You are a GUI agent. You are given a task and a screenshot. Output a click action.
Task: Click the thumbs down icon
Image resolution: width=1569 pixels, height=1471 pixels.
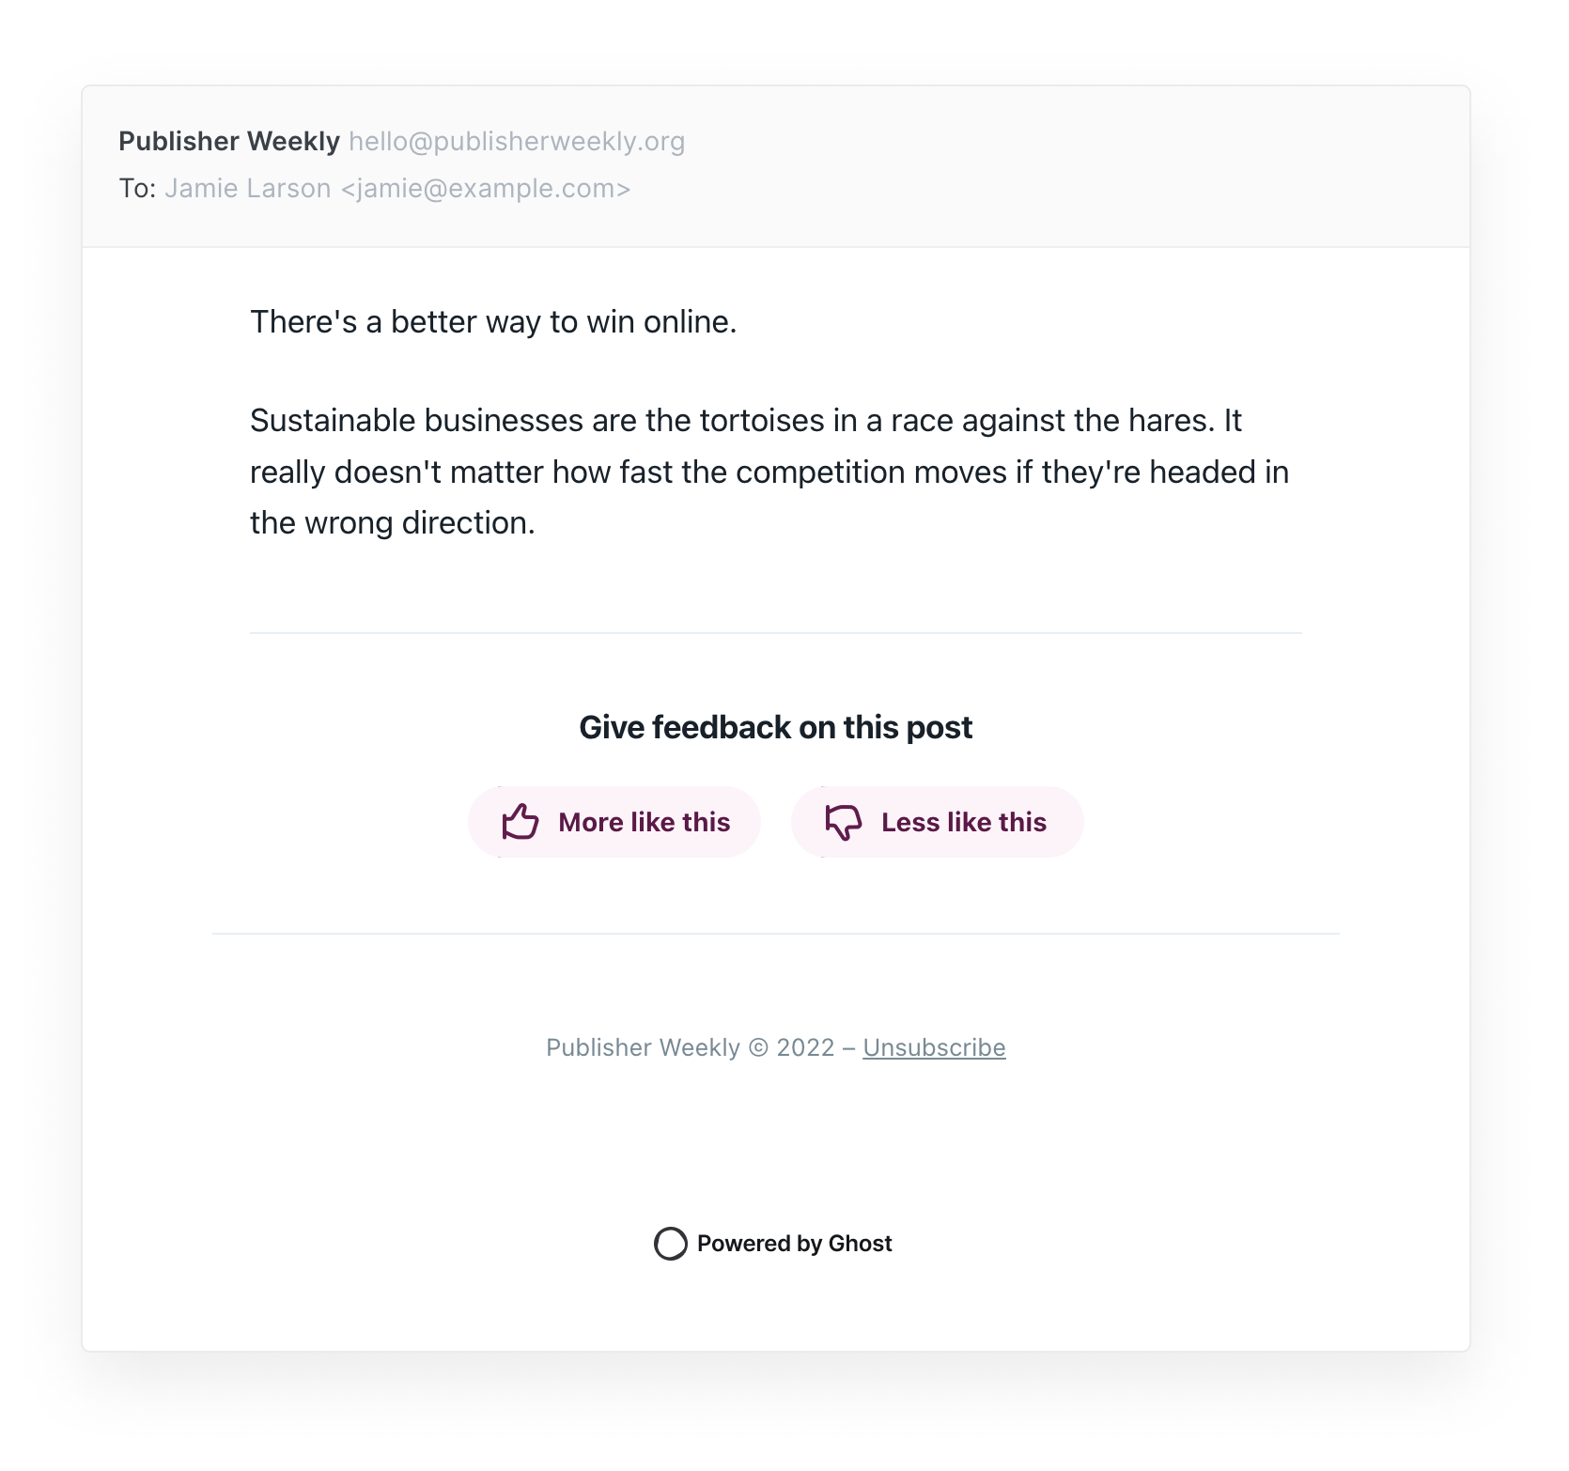tap(844, 822)
